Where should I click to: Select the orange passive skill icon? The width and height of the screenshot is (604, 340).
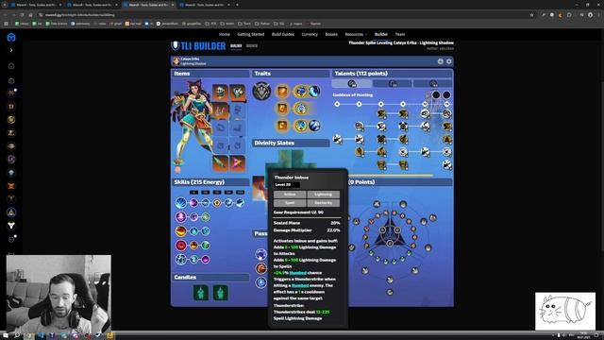[261, 268]
